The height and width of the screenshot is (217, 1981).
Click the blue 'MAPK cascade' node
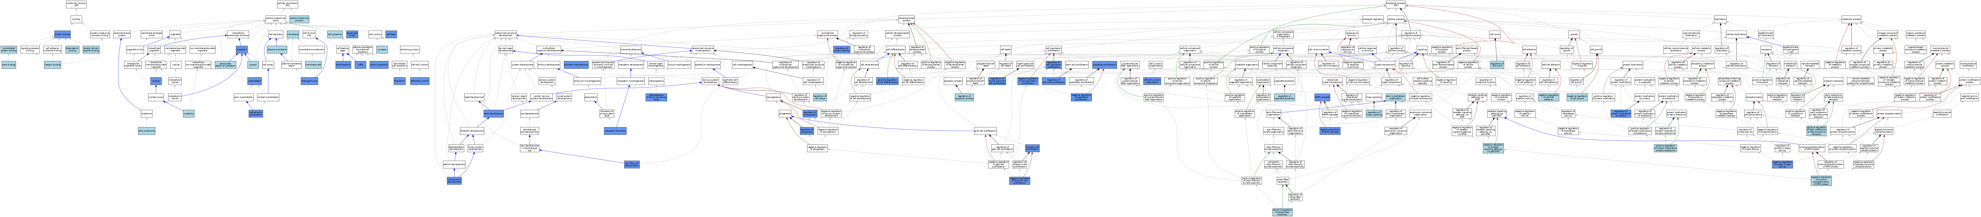(x=1322, y=97)
